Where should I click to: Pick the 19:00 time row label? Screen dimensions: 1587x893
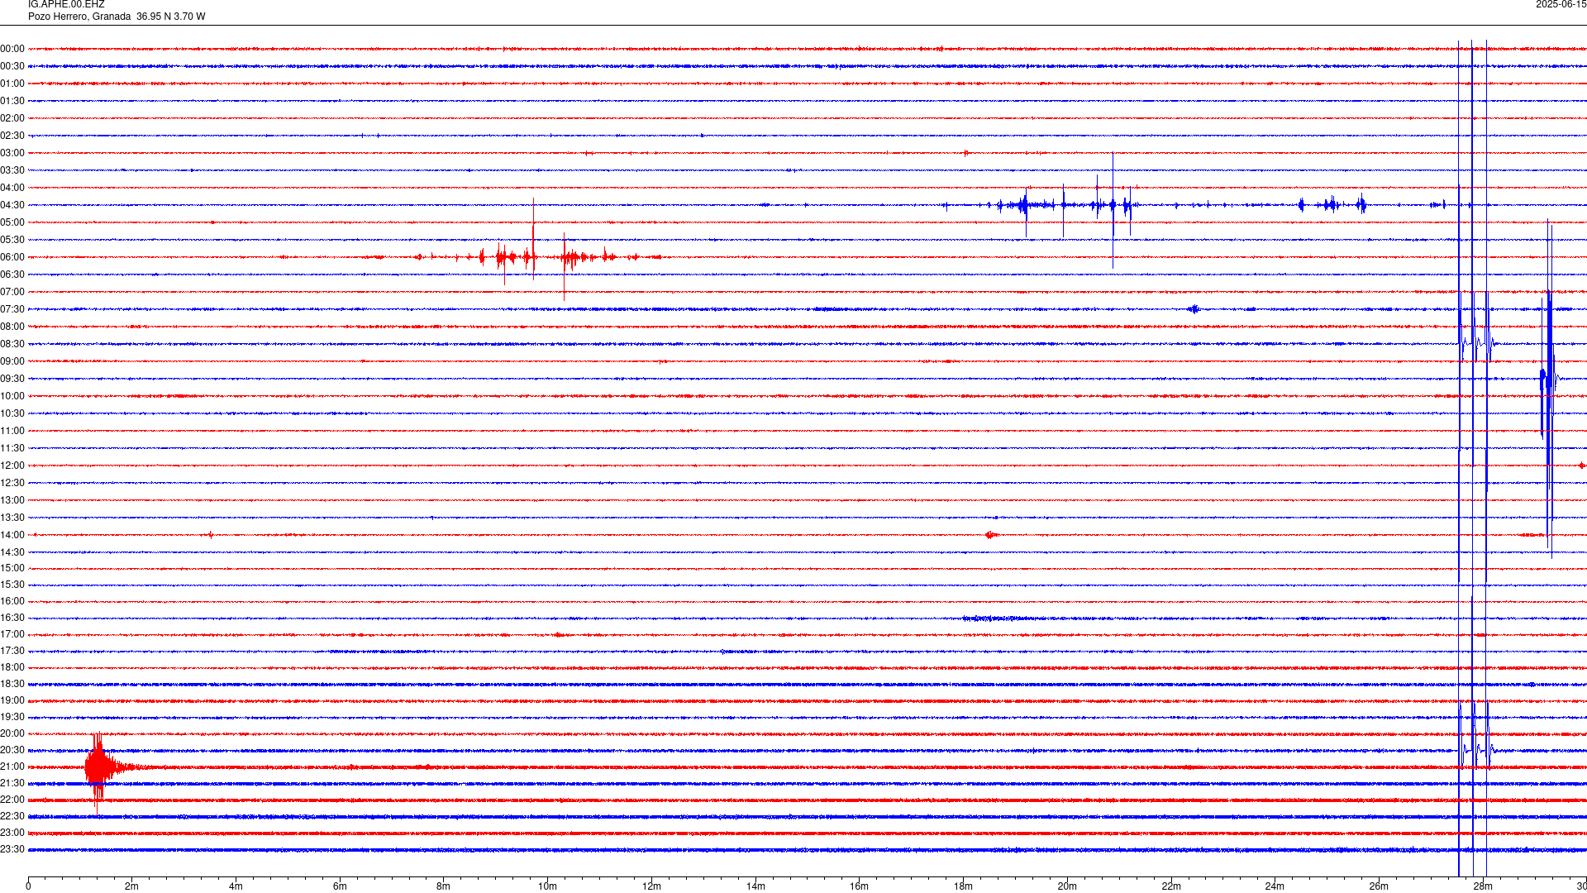pyautogui.click(x=12, y=701)
